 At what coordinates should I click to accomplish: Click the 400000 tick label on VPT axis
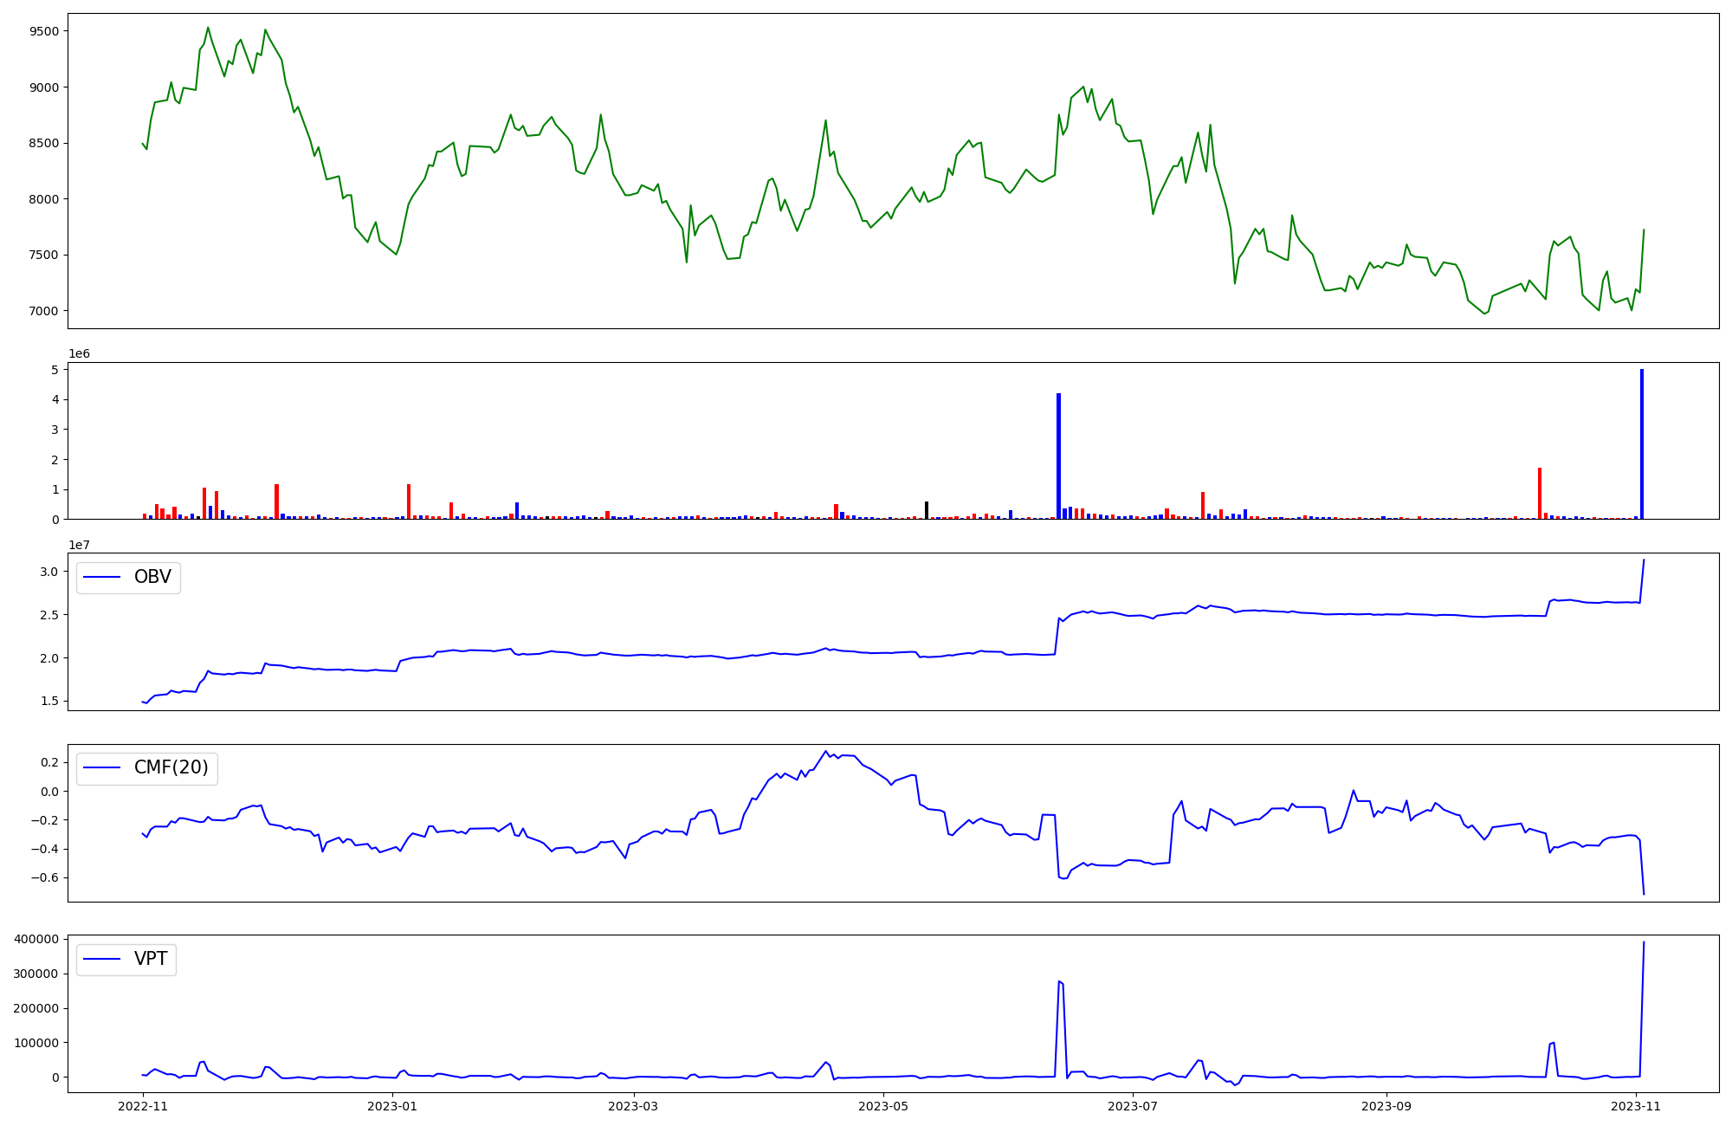(36, 939)
